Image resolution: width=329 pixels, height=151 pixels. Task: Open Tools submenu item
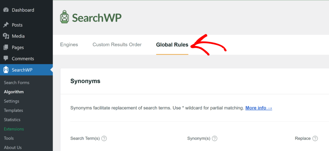[9, 138]
